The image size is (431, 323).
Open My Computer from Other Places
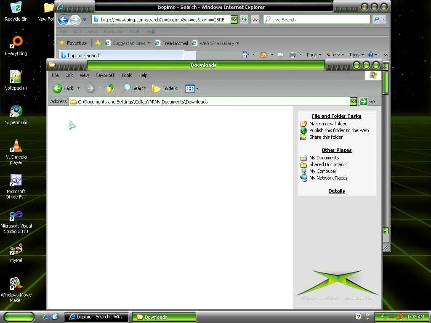pos(323,171)
